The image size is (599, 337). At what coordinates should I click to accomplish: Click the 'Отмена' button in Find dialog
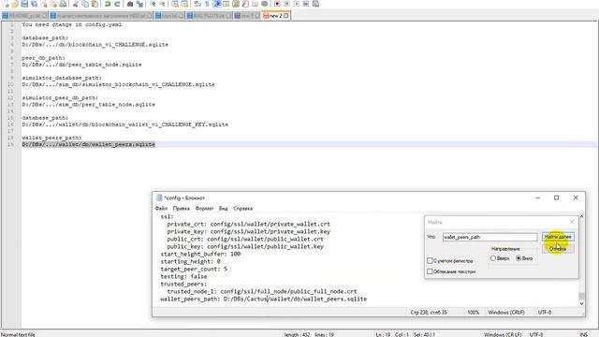(x=558, y=249)
